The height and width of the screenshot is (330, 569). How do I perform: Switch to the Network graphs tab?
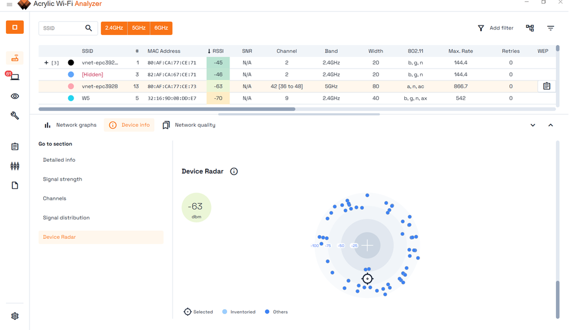tap(70, 125)
